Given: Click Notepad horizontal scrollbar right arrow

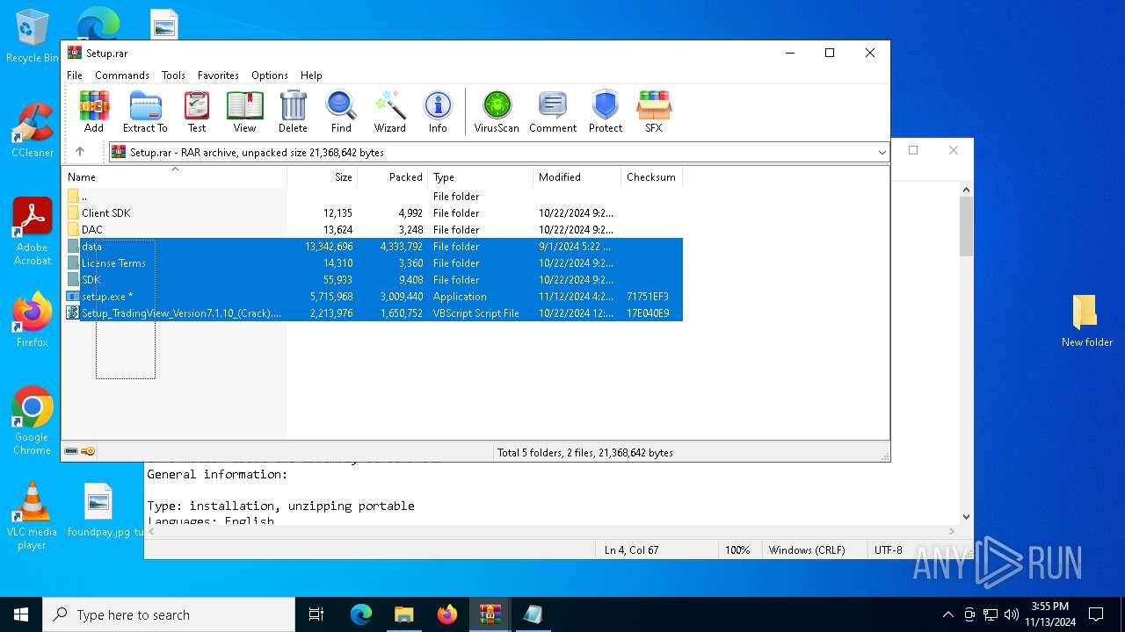Looking at the screenshot, I should 951,531.
